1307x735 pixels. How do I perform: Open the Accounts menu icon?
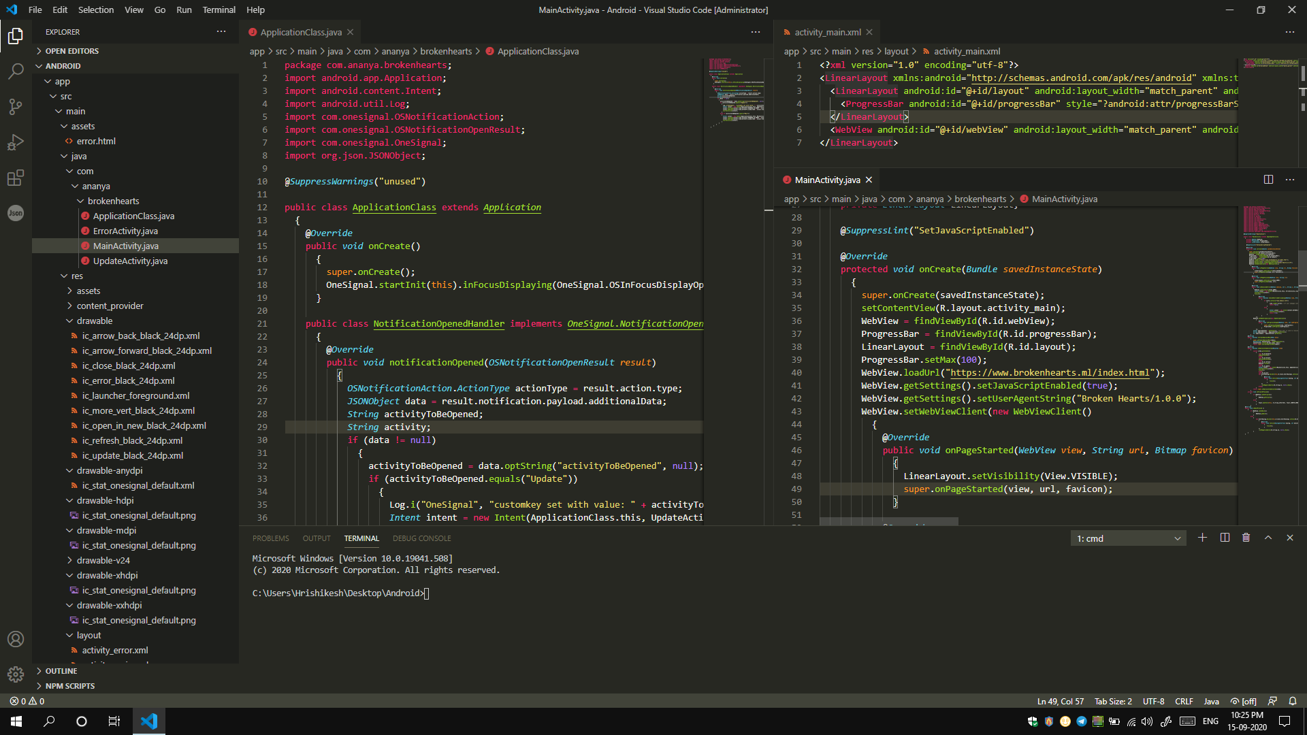[x=16, y=639]
